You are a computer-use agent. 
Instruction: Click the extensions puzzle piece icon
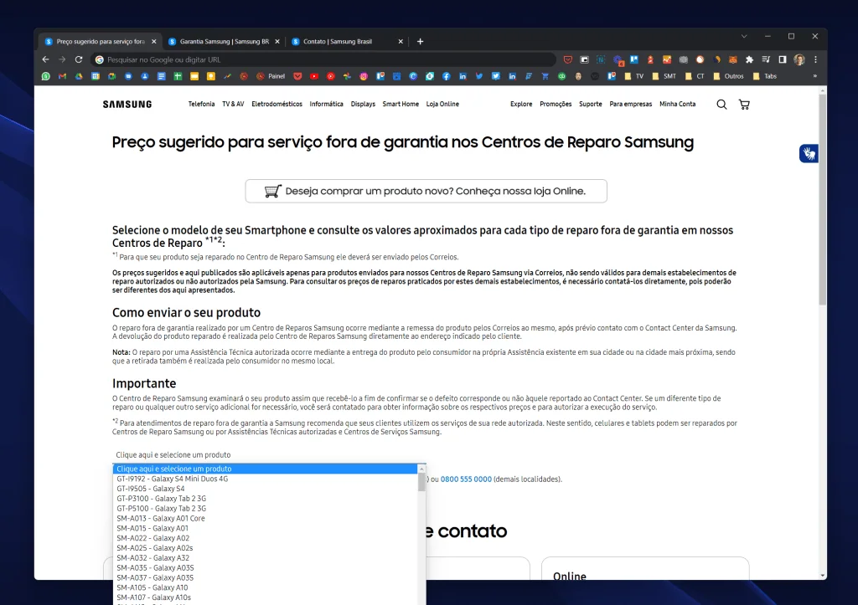click(748, 60)
